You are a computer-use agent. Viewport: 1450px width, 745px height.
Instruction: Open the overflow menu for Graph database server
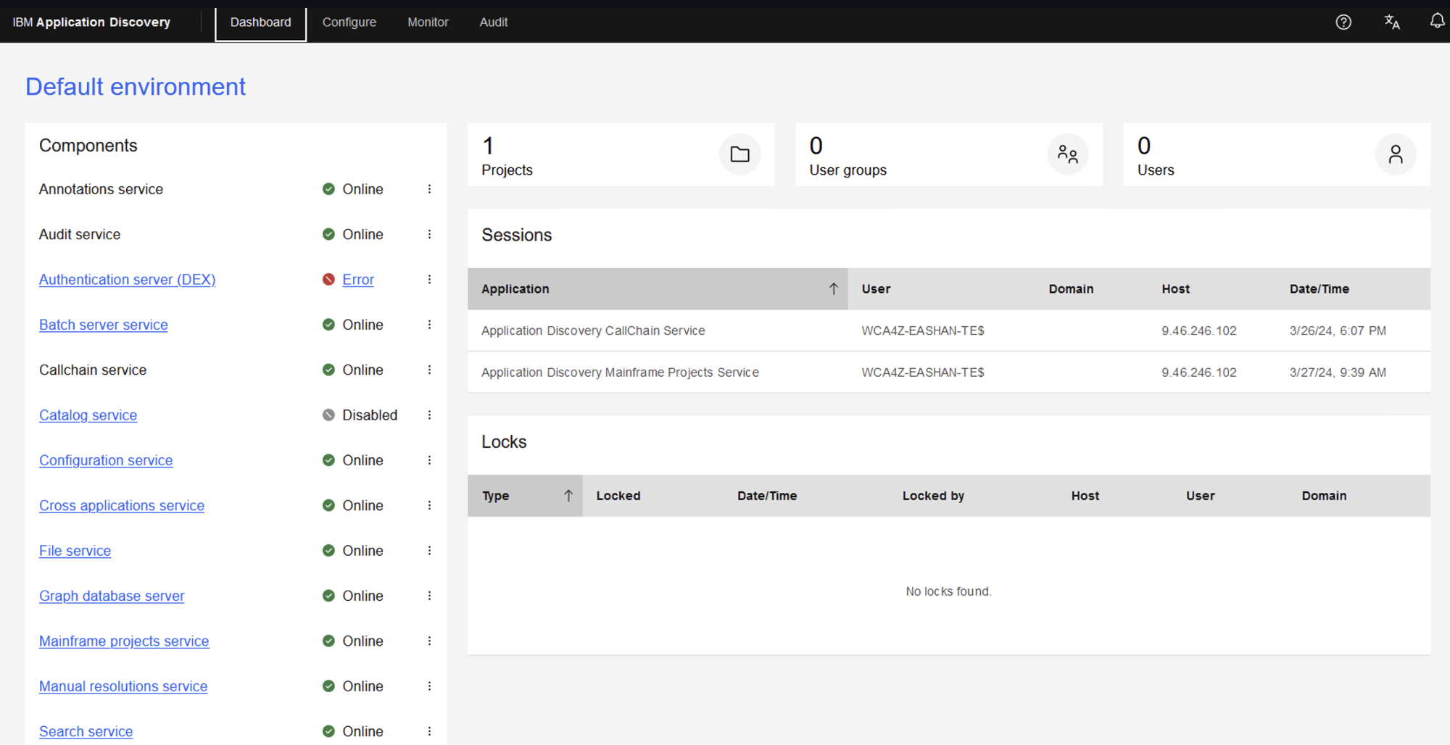pos(429,596)
